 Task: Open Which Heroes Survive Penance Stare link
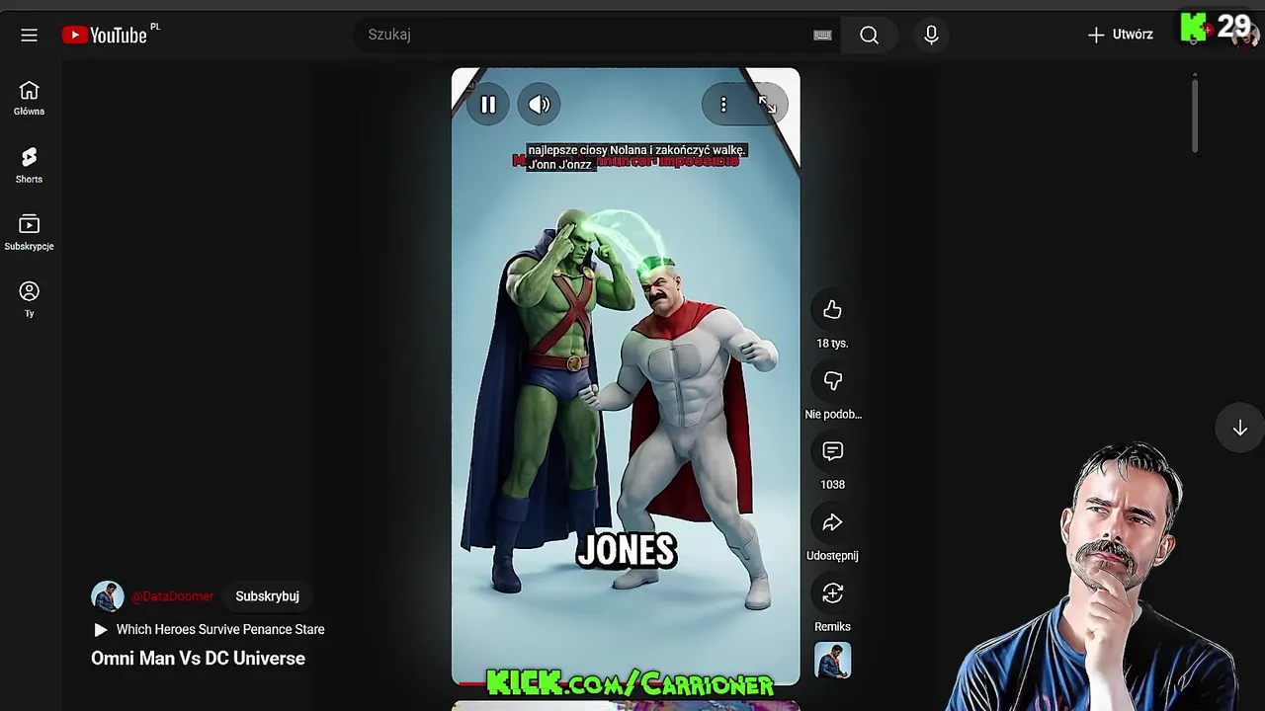click(210, 629)
